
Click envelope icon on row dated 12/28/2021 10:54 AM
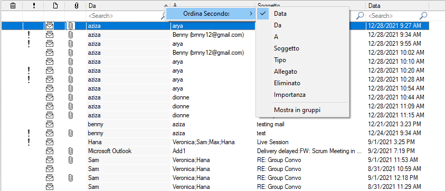click(x=50, y=88)
